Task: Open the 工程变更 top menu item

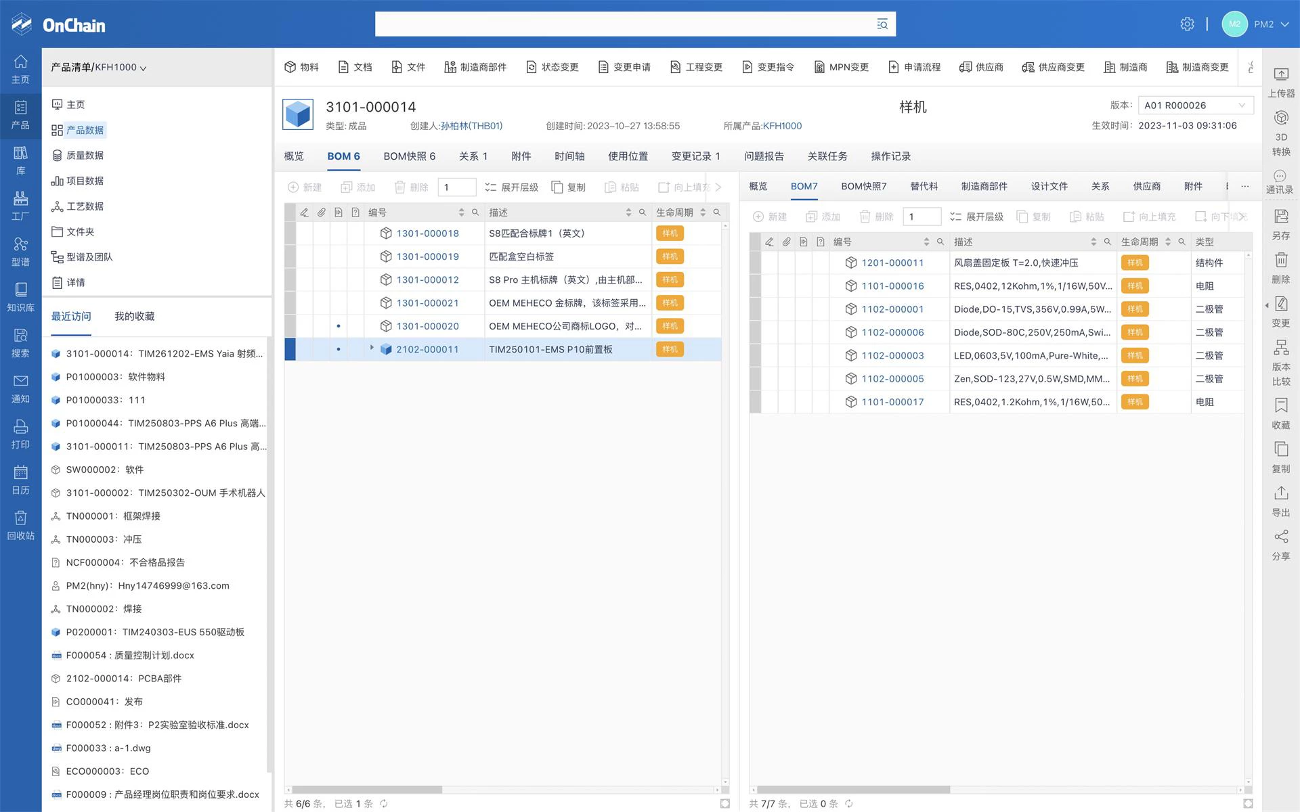Action: [696, 67]
